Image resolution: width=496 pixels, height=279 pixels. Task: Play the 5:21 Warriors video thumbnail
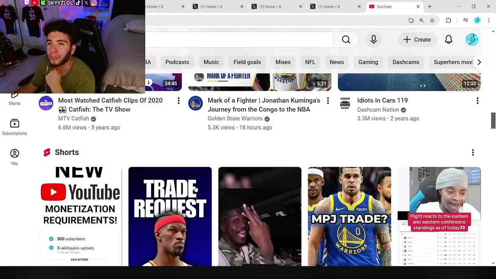pos(260,82)
